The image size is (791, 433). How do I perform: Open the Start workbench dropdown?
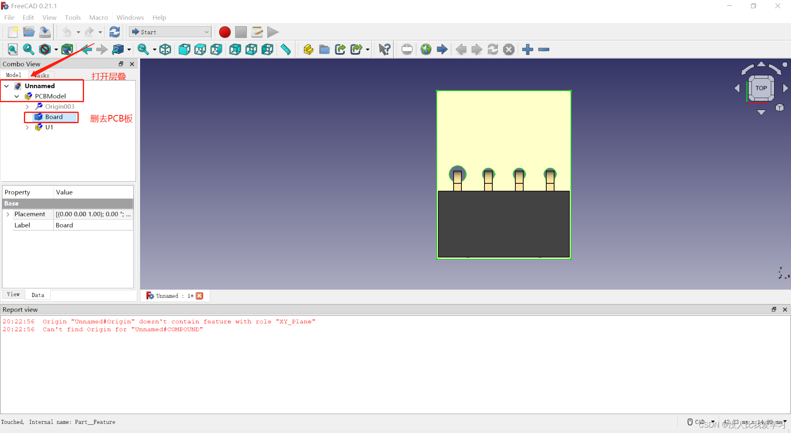pyautogui.click(x=170, y=32)
